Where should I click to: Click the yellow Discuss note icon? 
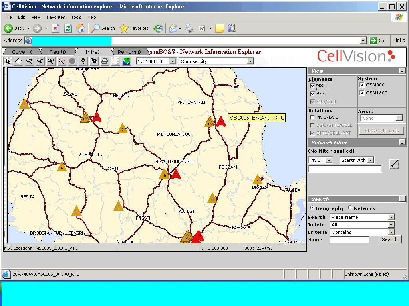(x=220, y=28)
